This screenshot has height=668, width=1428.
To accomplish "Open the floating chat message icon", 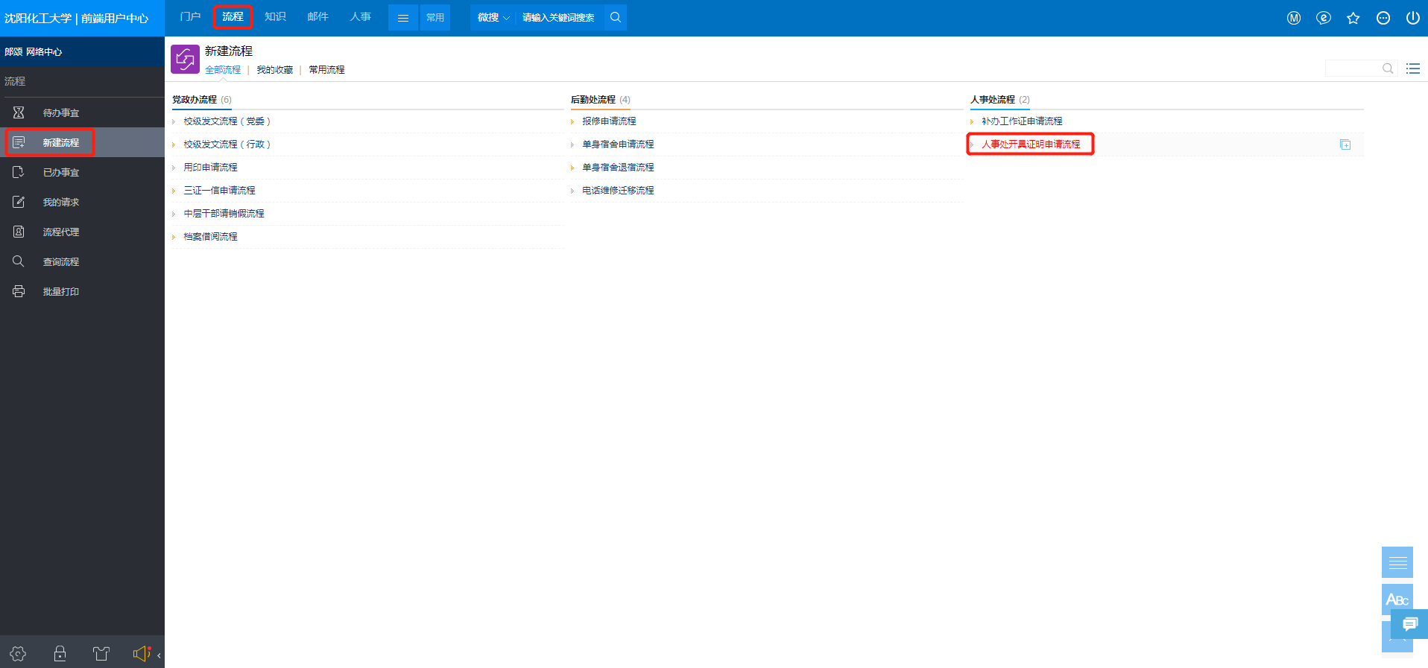I will (x=1409, y=624).
